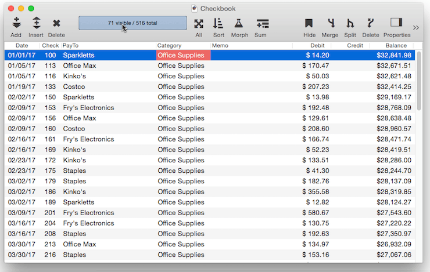Click the Add record toolbar icon
This screenshot has height=272, width=430.
(x=16, y=23)
